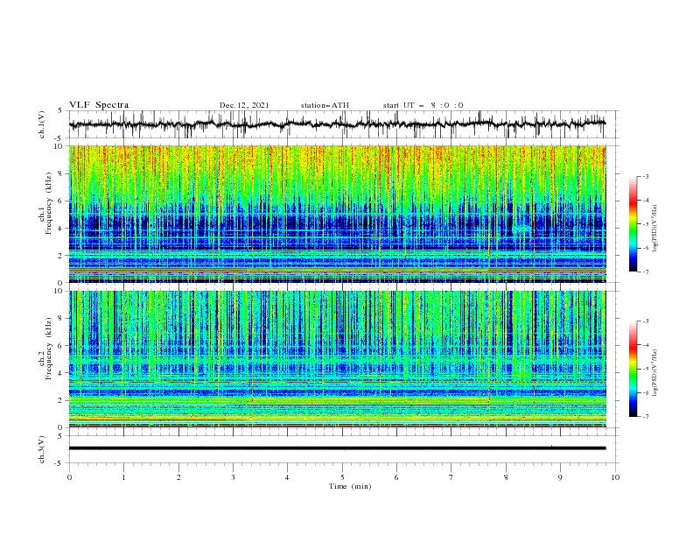Click the ch.1 spectrogram '8' kHz tick label
Image resolution: width=693 pixels, height=536 pixels.
[x=61, y=173]
